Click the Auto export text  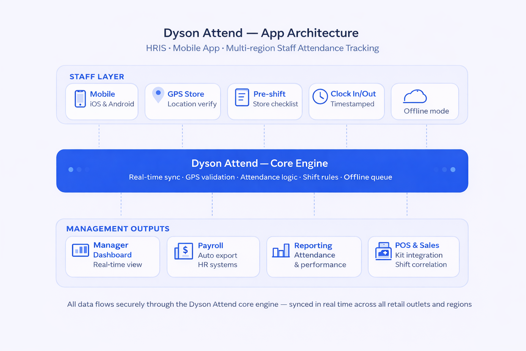[x=217, y=255]
